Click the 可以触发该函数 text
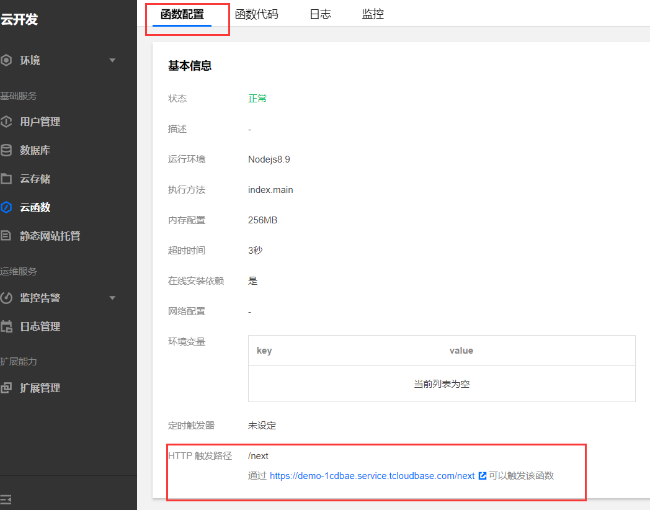Image resolution: width=650 pixels, height=510 pixels. click(521, 476)
